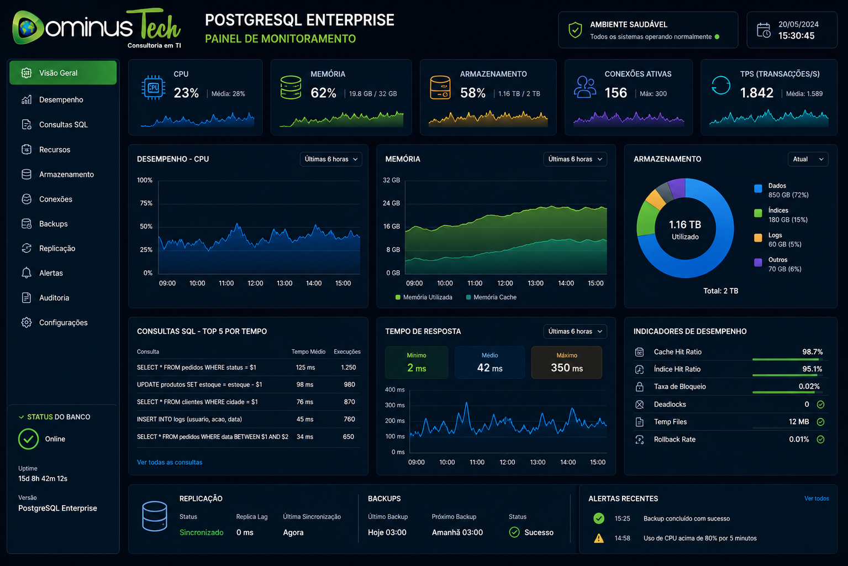Click the Rollback Rate row icon
848x566 pixels.
point(639,439)
